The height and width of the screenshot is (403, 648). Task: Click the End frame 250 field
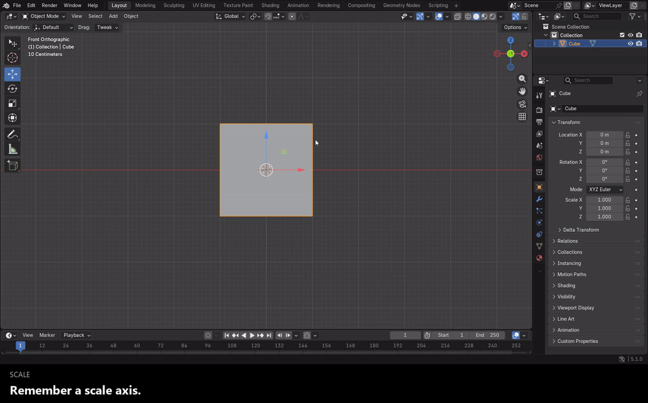[487, 336]
